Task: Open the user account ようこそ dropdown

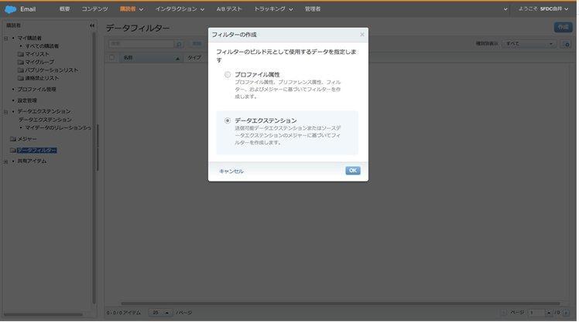Action: pyautogui.click(x=543, y=8)
